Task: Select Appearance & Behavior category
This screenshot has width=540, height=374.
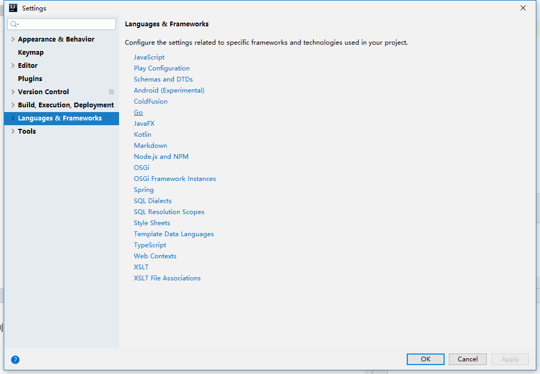Action: tap(56, 39)
